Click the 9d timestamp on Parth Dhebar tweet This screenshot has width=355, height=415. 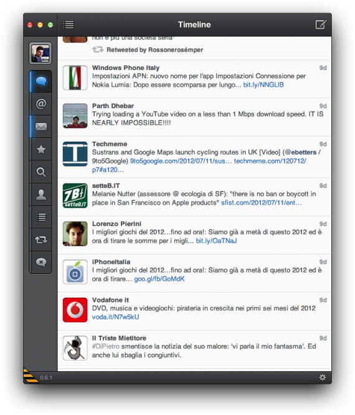pos(323,106)
